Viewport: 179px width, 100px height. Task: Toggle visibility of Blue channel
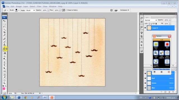[145, 88]
